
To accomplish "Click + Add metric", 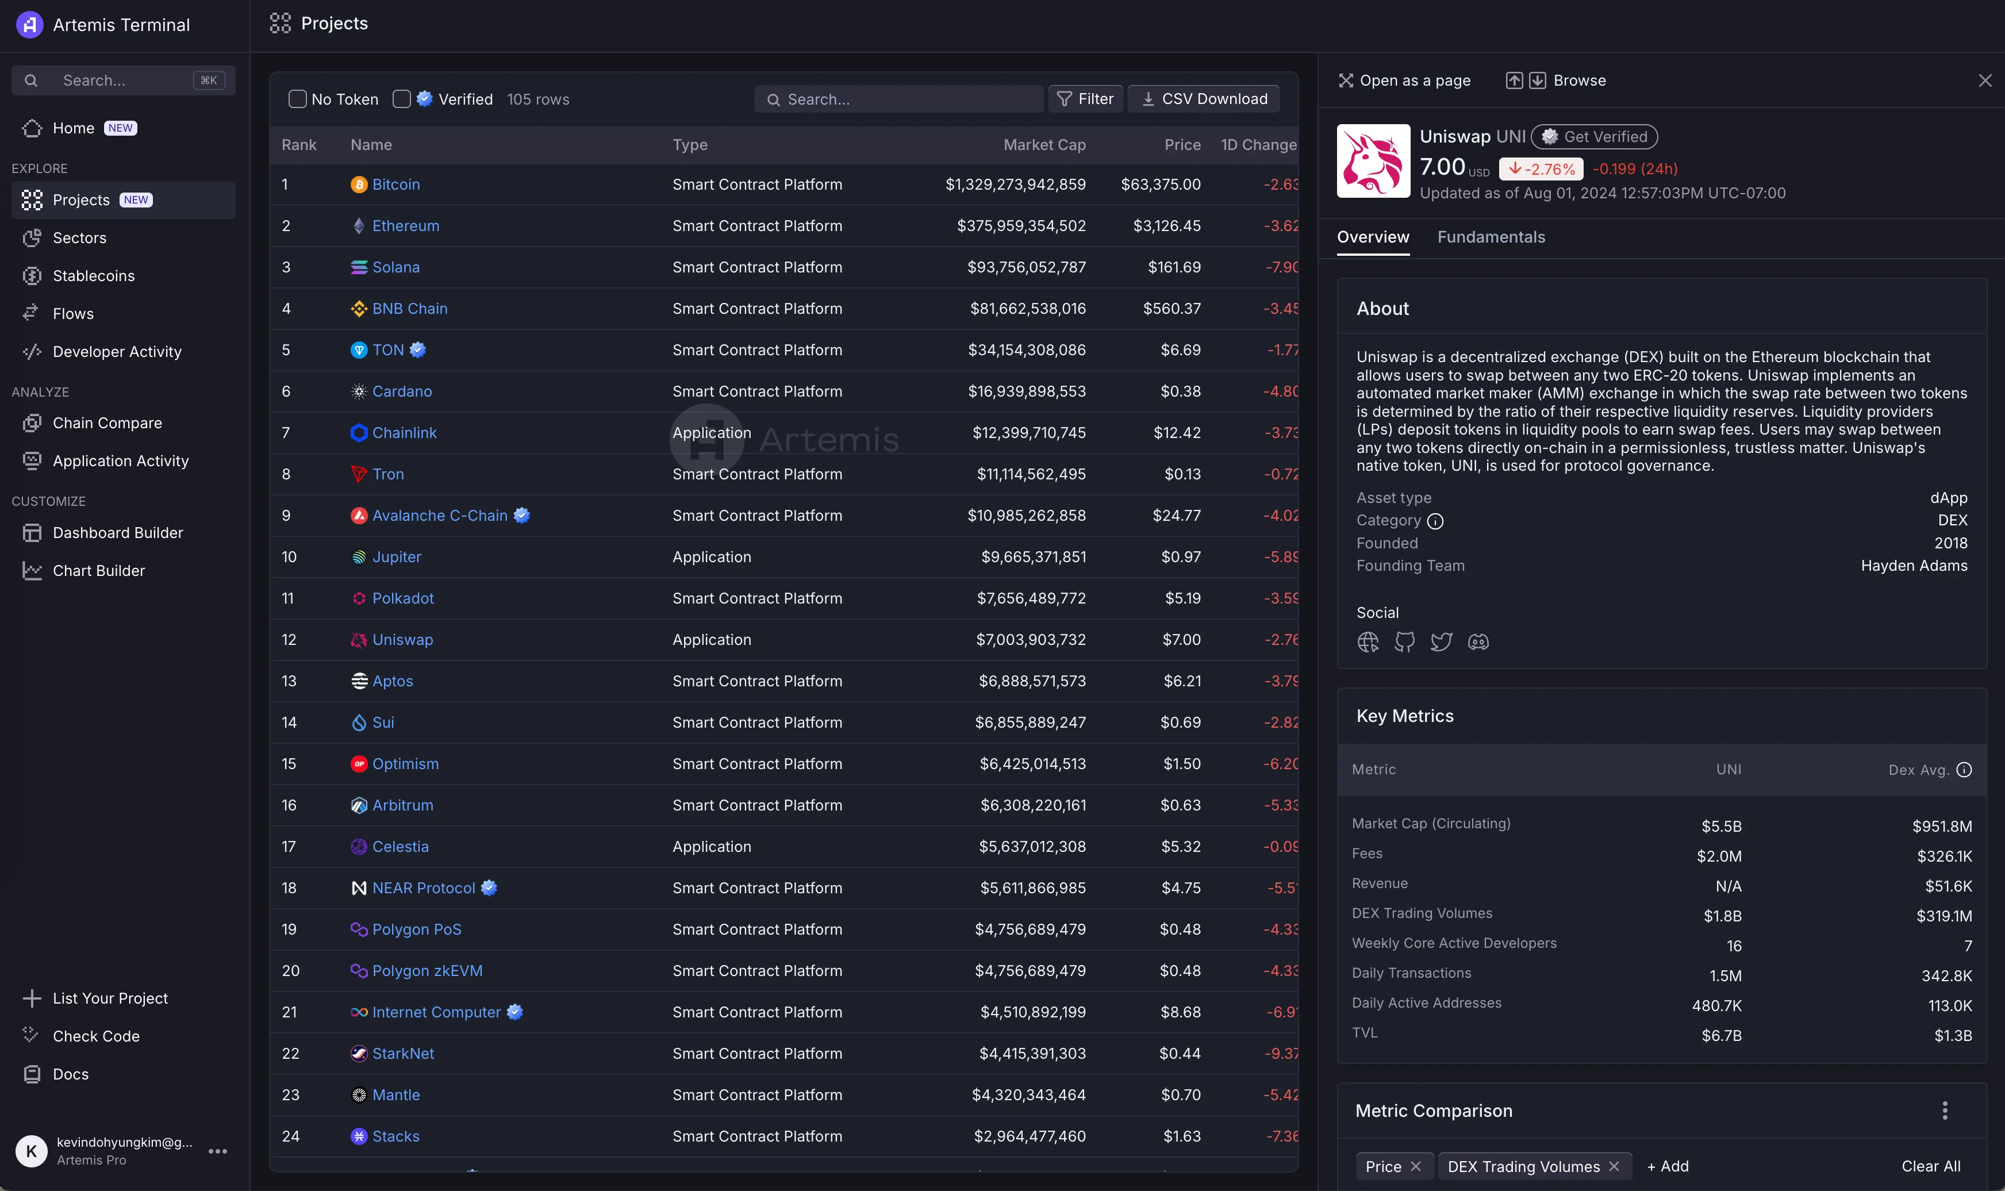I will pyautogui.click(x=1668, y=1167).
